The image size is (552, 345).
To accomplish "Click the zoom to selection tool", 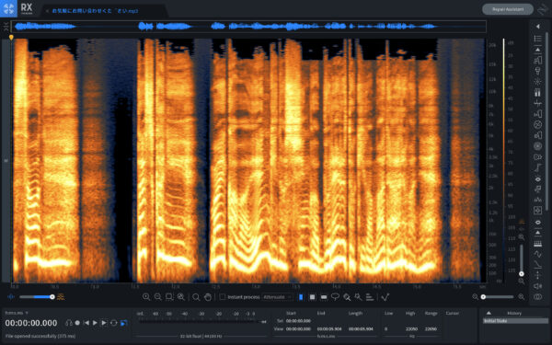I will (169, 297).
